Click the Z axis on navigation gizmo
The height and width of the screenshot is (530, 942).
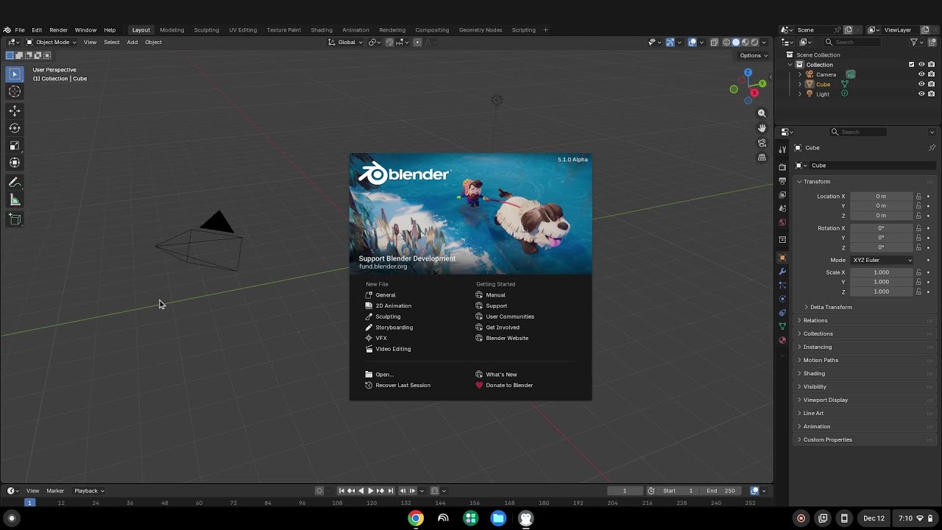click(748, 72)
